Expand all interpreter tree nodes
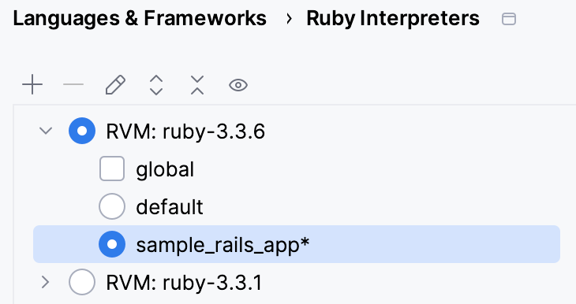Viewport: 576px width, 304px height. pyautogui.click(x=156, y=85)
